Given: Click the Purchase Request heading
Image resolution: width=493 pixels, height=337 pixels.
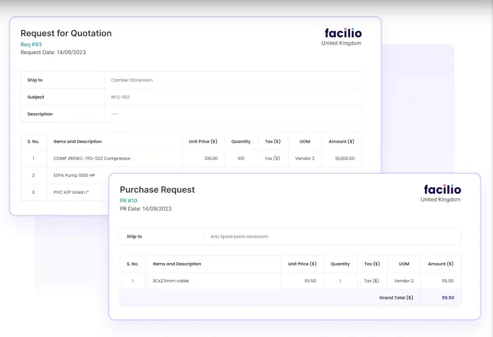Looking at the screenshot, I should (157, 190).
